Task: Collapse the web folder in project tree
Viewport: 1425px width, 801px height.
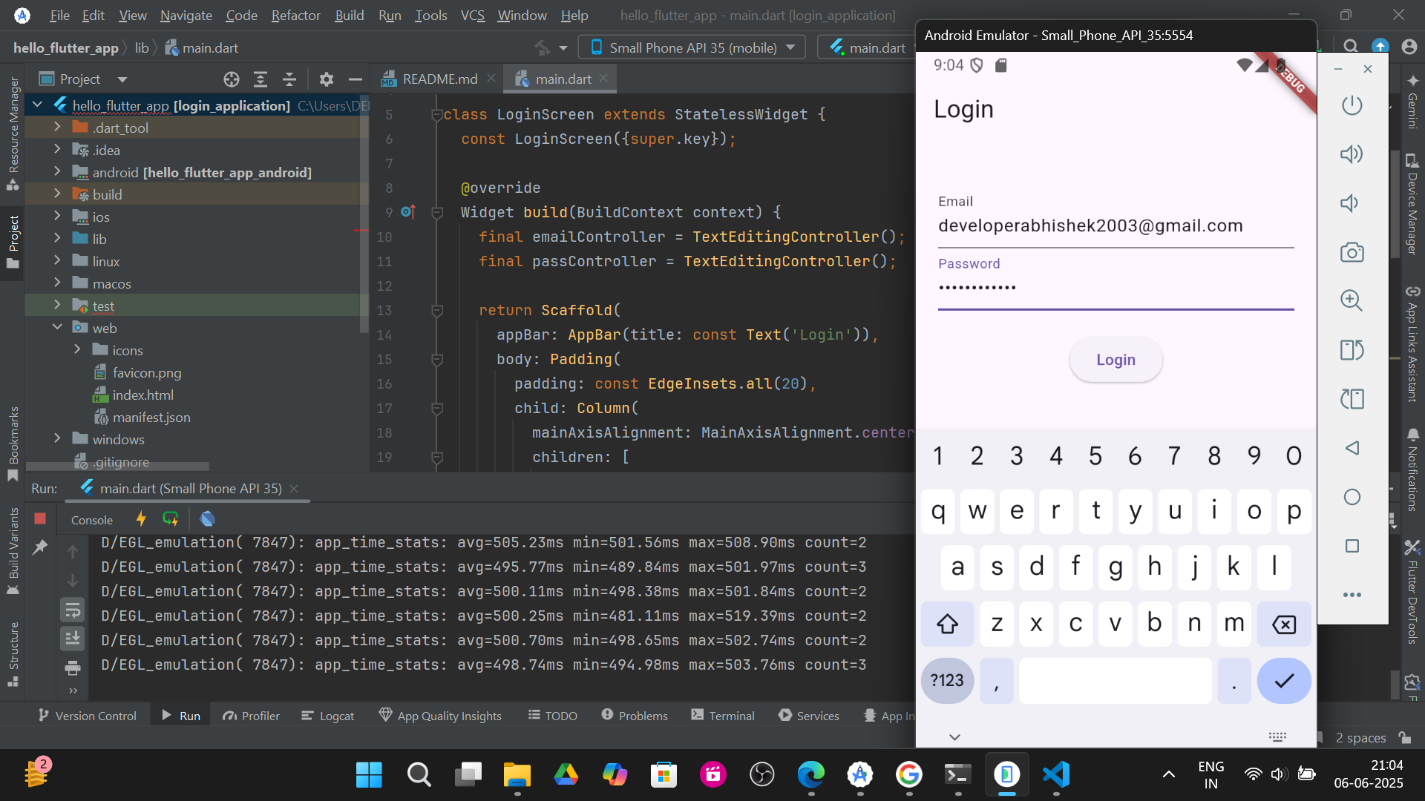Action: tap(57, 328)
